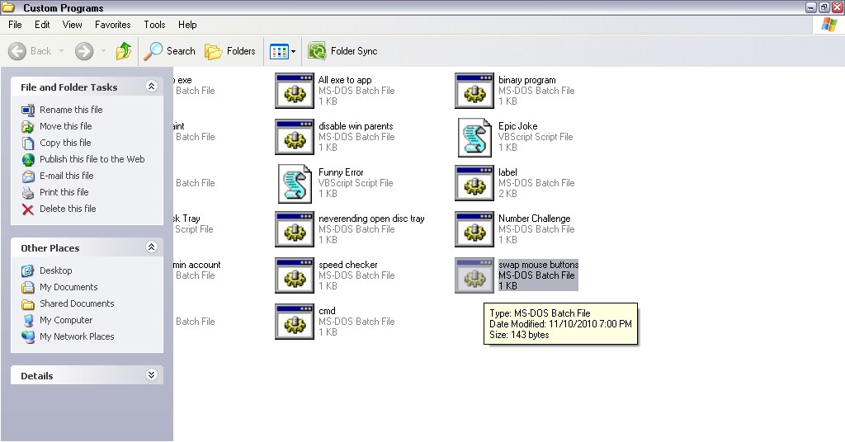
Task: Click the 'swap mouse buttons' file name
Action: [x=538, y=265]
